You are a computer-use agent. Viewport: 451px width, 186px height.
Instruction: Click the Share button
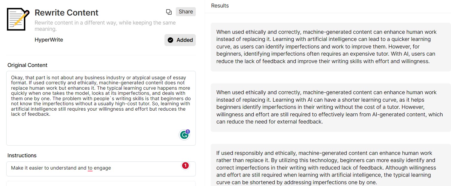(186, 12)
